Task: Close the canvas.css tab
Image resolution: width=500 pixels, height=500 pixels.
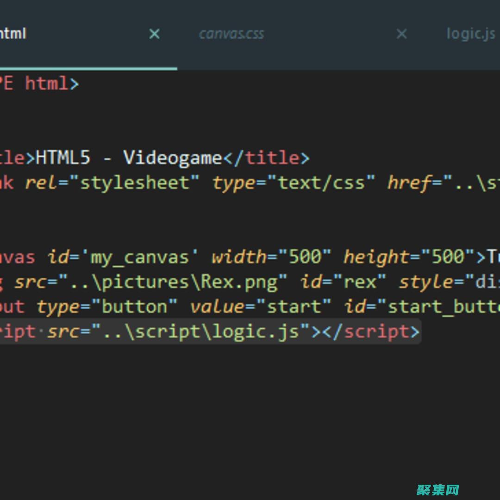Action: (x=401, y=34)
